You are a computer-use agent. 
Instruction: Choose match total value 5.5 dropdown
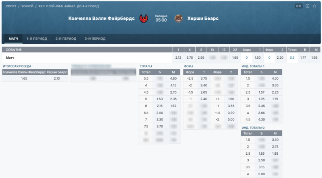[x=292, y=58]
